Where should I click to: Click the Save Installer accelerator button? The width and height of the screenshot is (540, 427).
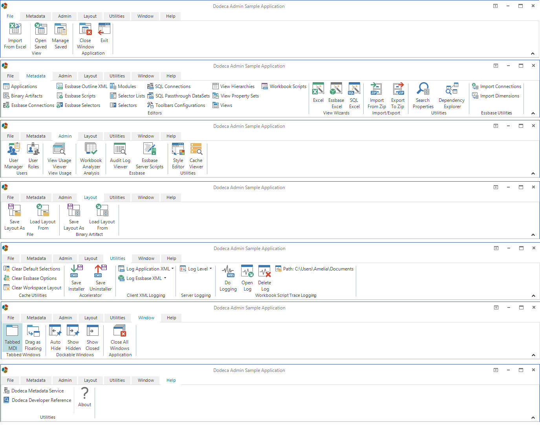pos(76,278)
